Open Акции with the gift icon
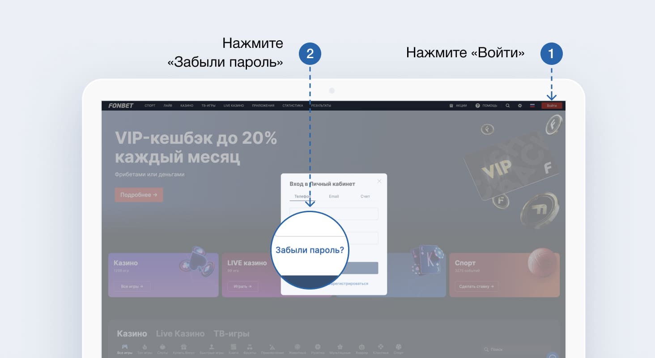Viewport: 655px width, 358px height. click(458, 106)
